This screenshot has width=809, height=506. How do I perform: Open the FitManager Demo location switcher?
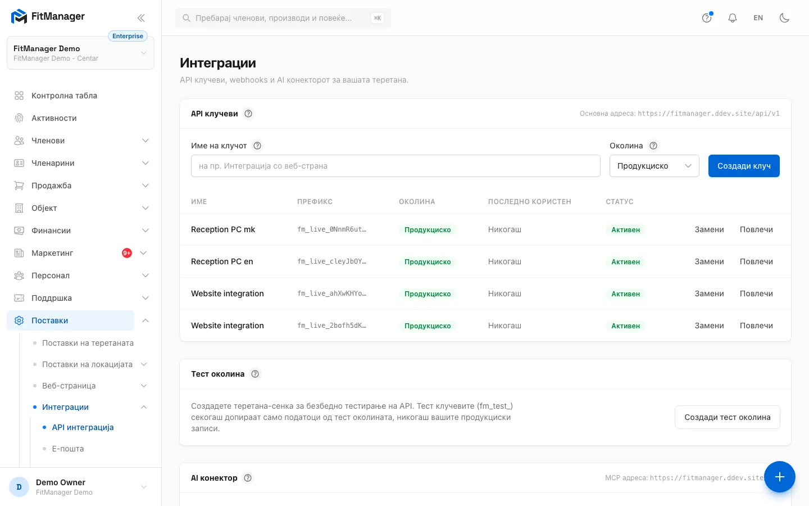(x=80, y=53)
